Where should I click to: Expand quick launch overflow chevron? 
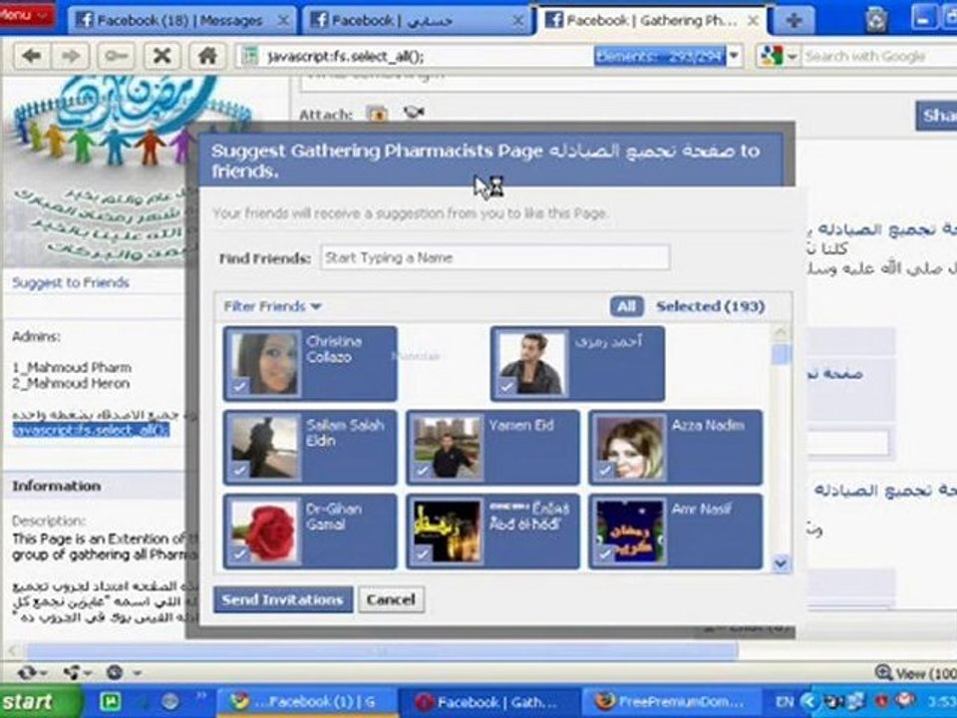point(200,696)
